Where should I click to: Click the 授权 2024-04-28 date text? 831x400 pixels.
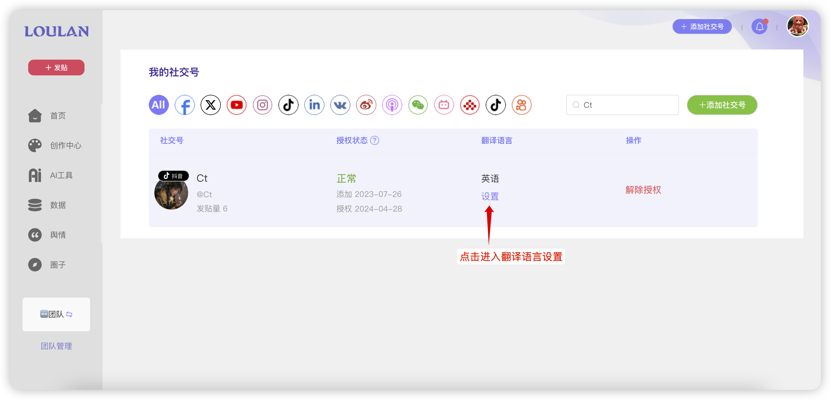click(369, 209)
